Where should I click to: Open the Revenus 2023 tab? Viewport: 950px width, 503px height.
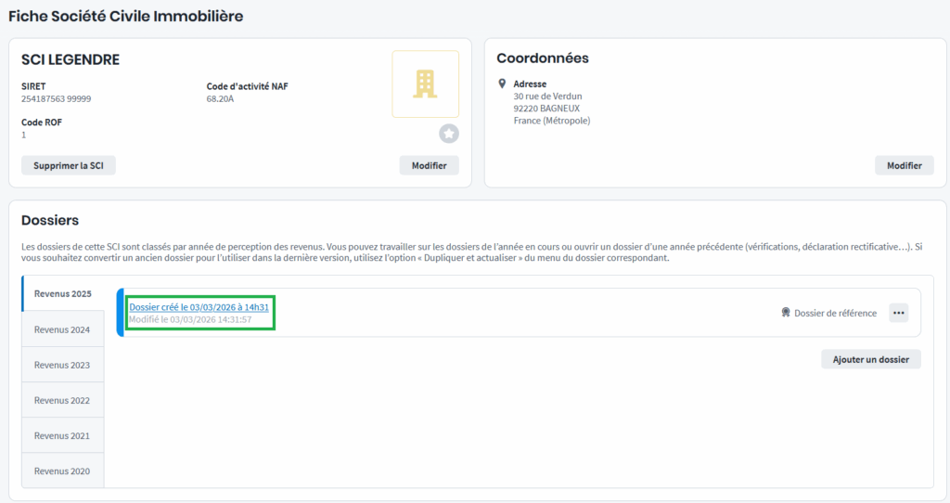pos(62,365)
